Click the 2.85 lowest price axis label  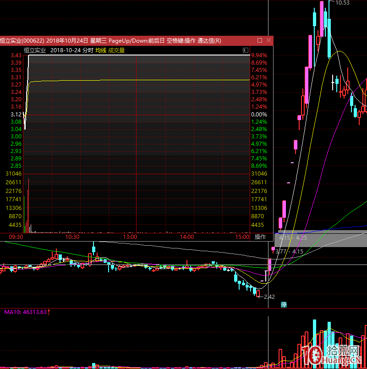coord(16,165)
